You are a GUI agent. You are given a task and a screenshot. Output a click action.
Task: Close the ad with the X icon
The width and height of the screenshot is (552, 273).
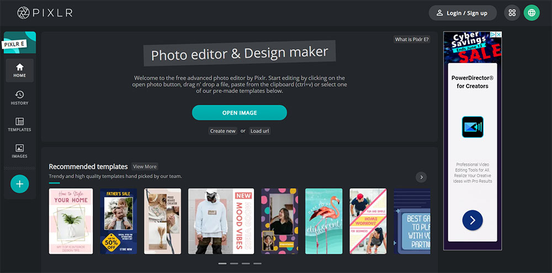[x=498, y=35]
